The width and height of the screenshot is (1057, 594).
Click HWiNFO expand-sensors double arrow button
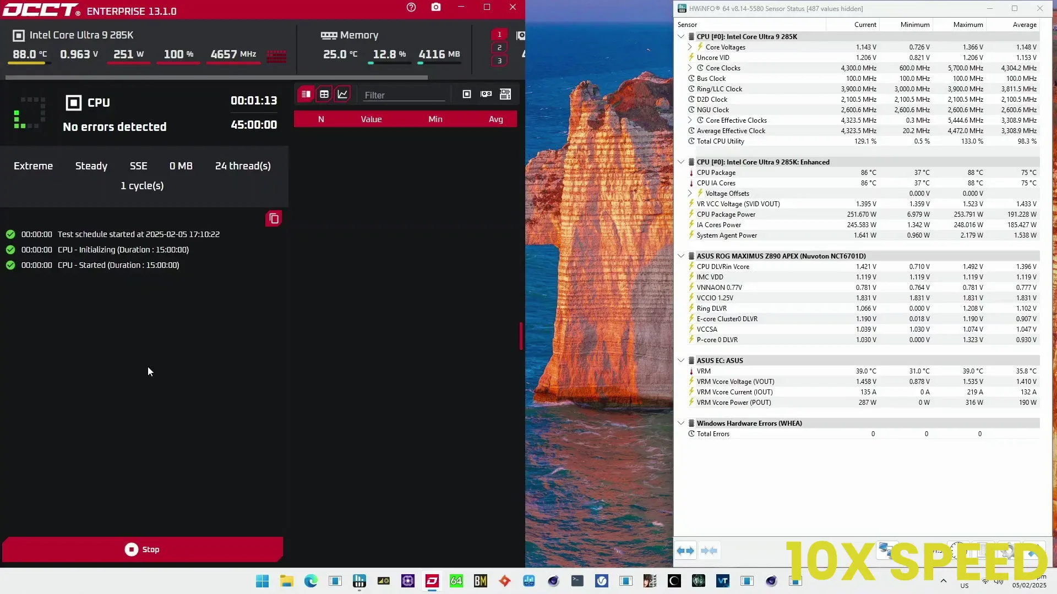coord(685,551)
